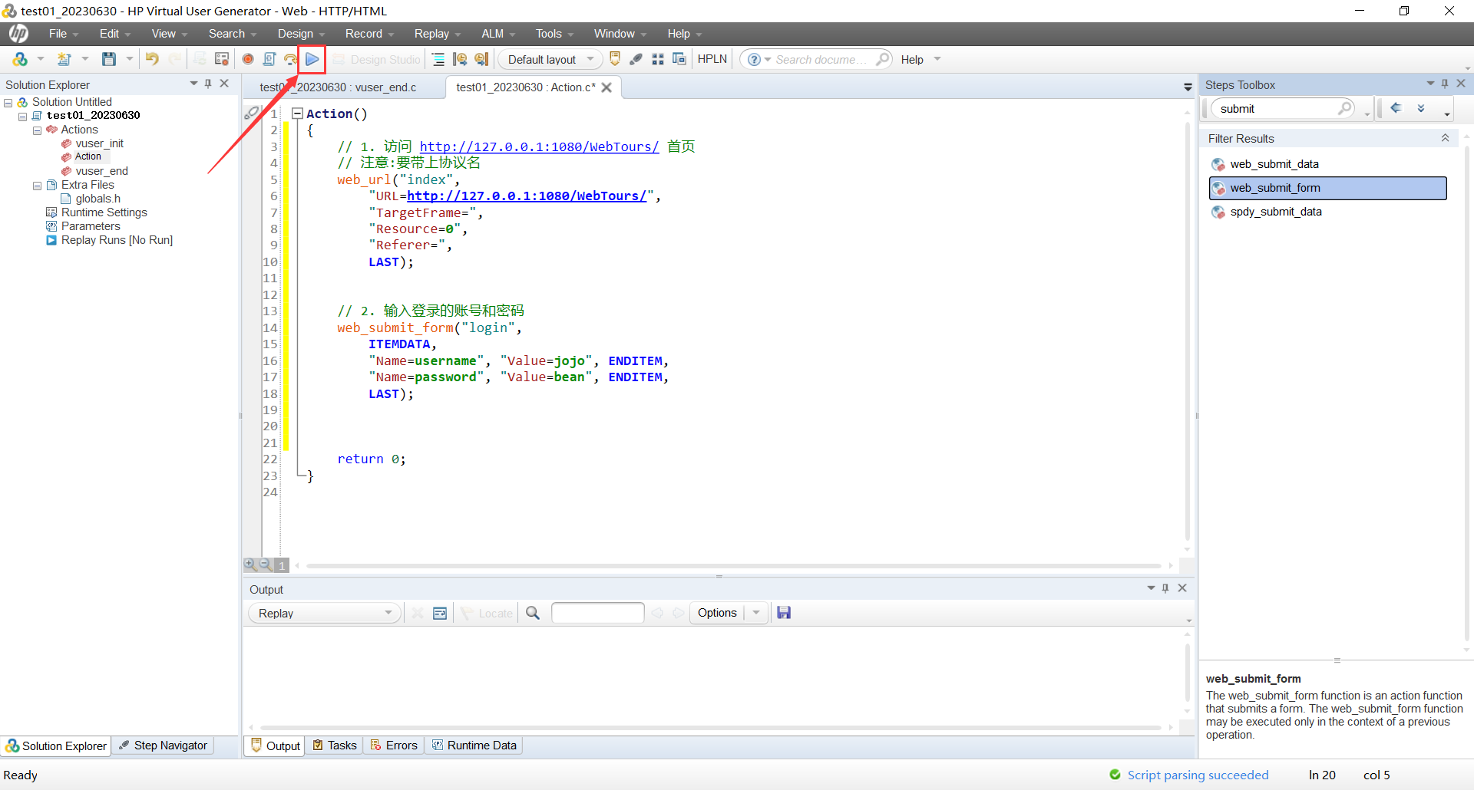Click the HPLN toolbar button
This screenshot has height=790, width=1474.
[712, 59]
